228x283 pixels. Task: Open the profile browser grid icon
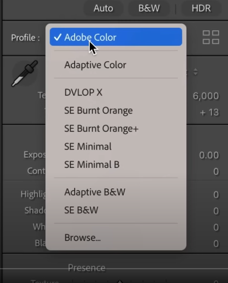pyautogui.click(x=211, y=37)
